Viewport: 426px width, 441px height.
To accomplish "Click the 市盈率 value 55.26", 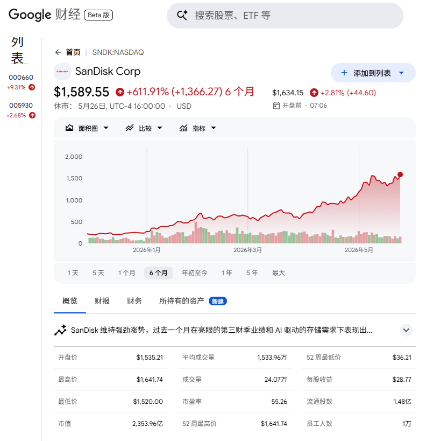I will pyautogui.click(x=279, y=402).
